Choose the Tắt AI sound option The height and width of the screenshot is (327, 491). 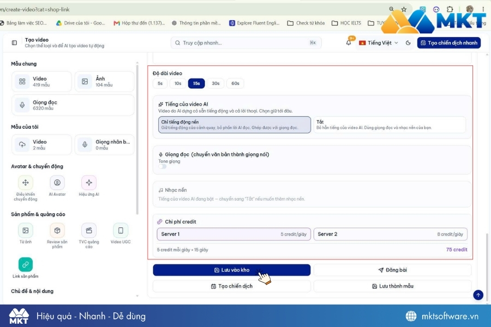click(x=390, y=125)
